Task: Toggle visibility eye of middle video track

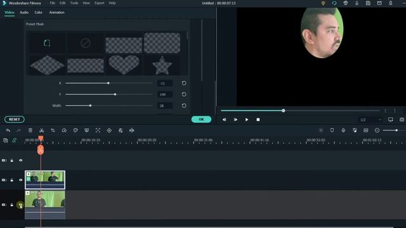Action: tap(20, 180)
